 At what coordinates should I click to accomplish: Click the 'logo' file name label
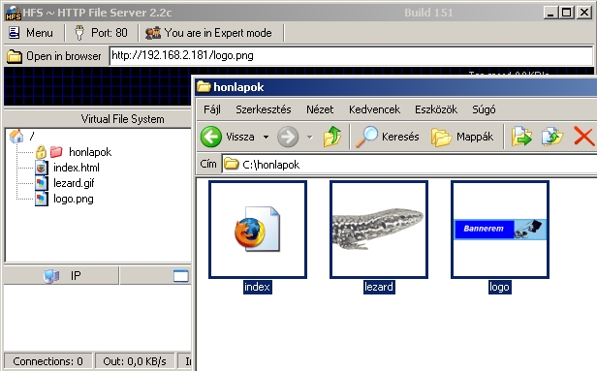tap(499, 287)
